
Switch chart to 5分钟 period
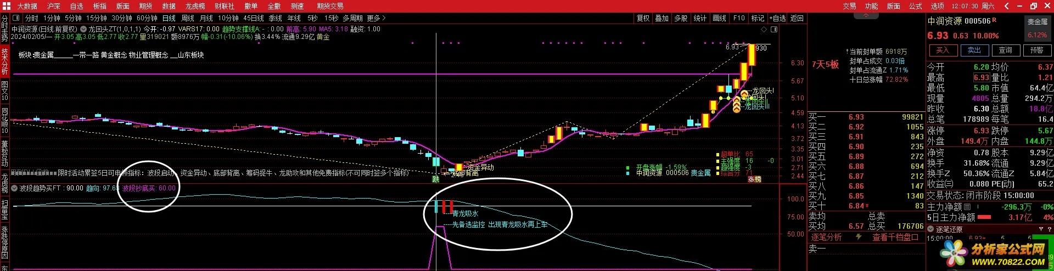pyautogui.click(x=73, y=18)
